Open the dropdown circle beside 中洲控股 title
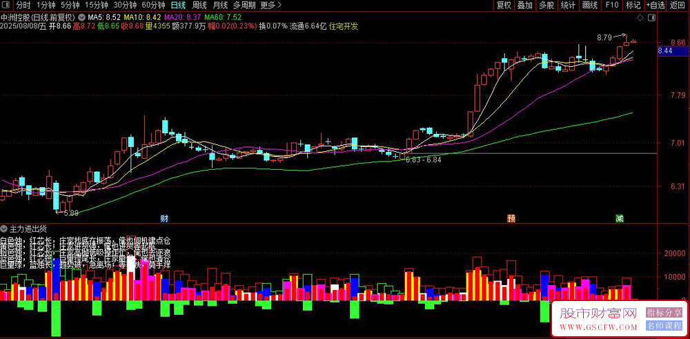 (82, 18)
